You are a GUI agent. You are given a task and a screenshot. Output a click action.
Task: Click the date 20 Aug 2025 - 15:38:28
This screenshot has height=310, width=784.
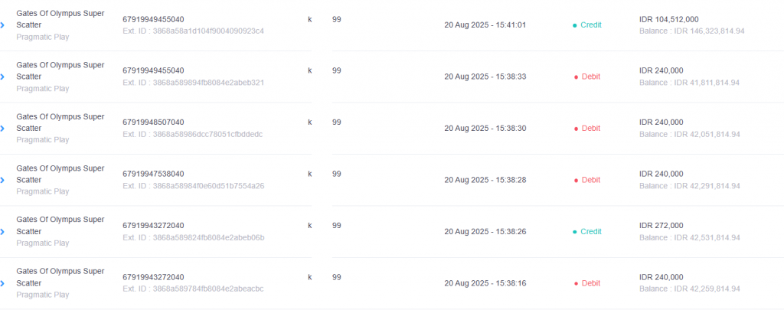[485, 180]
